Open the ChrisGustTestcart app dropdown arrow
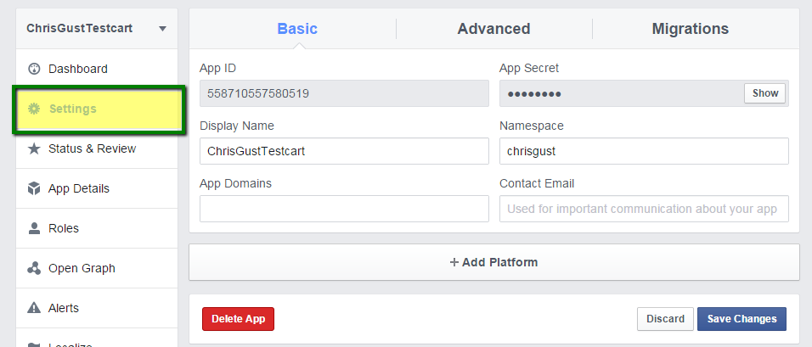Viewport: 812px width, 347px height. pos(162,29)
